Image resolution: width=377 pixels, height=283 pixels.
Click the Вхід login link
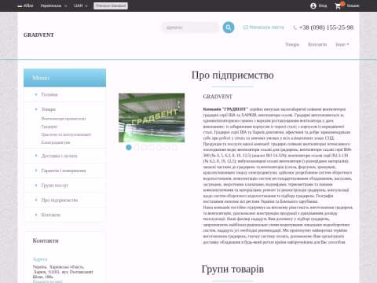(323, 6)
